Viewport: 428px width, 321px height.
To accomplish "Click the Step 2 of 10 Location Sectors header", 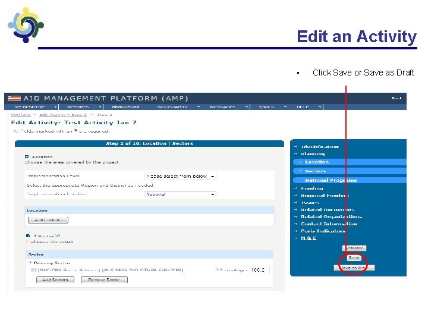I will point(149,144).
